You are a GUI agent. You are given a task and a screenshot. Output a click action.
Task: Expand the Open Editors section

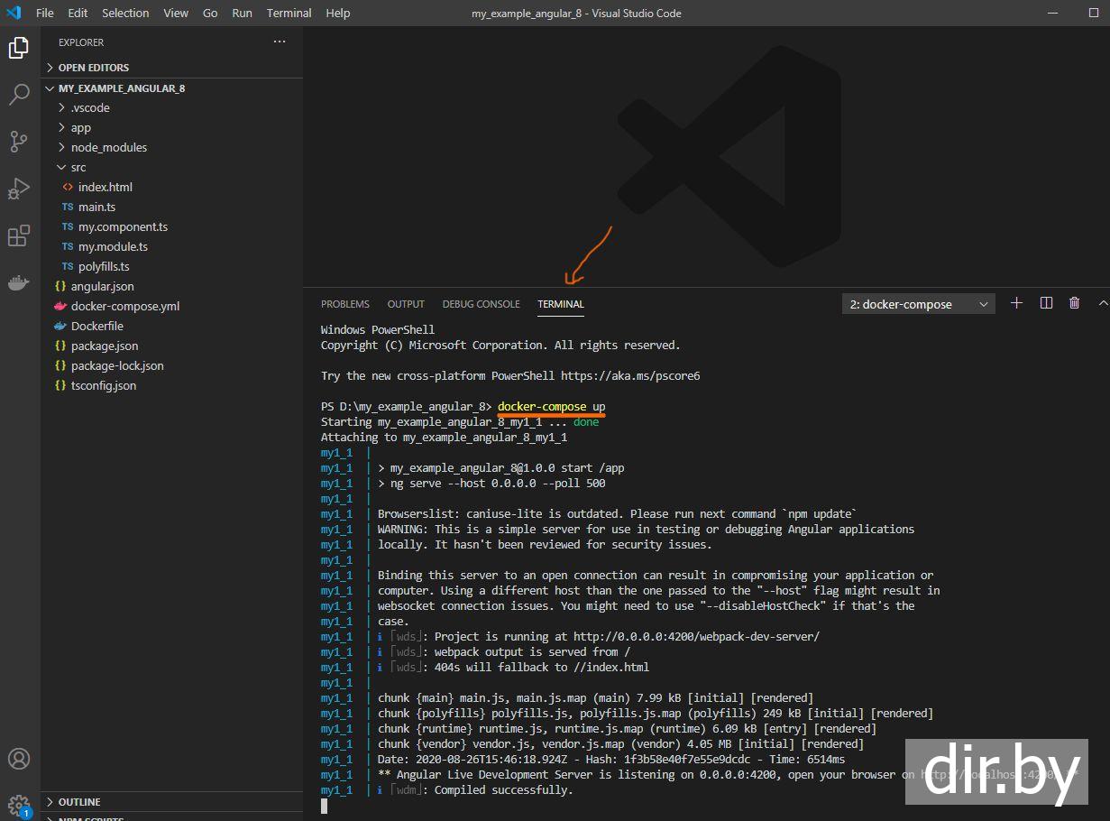coord(93,68)
